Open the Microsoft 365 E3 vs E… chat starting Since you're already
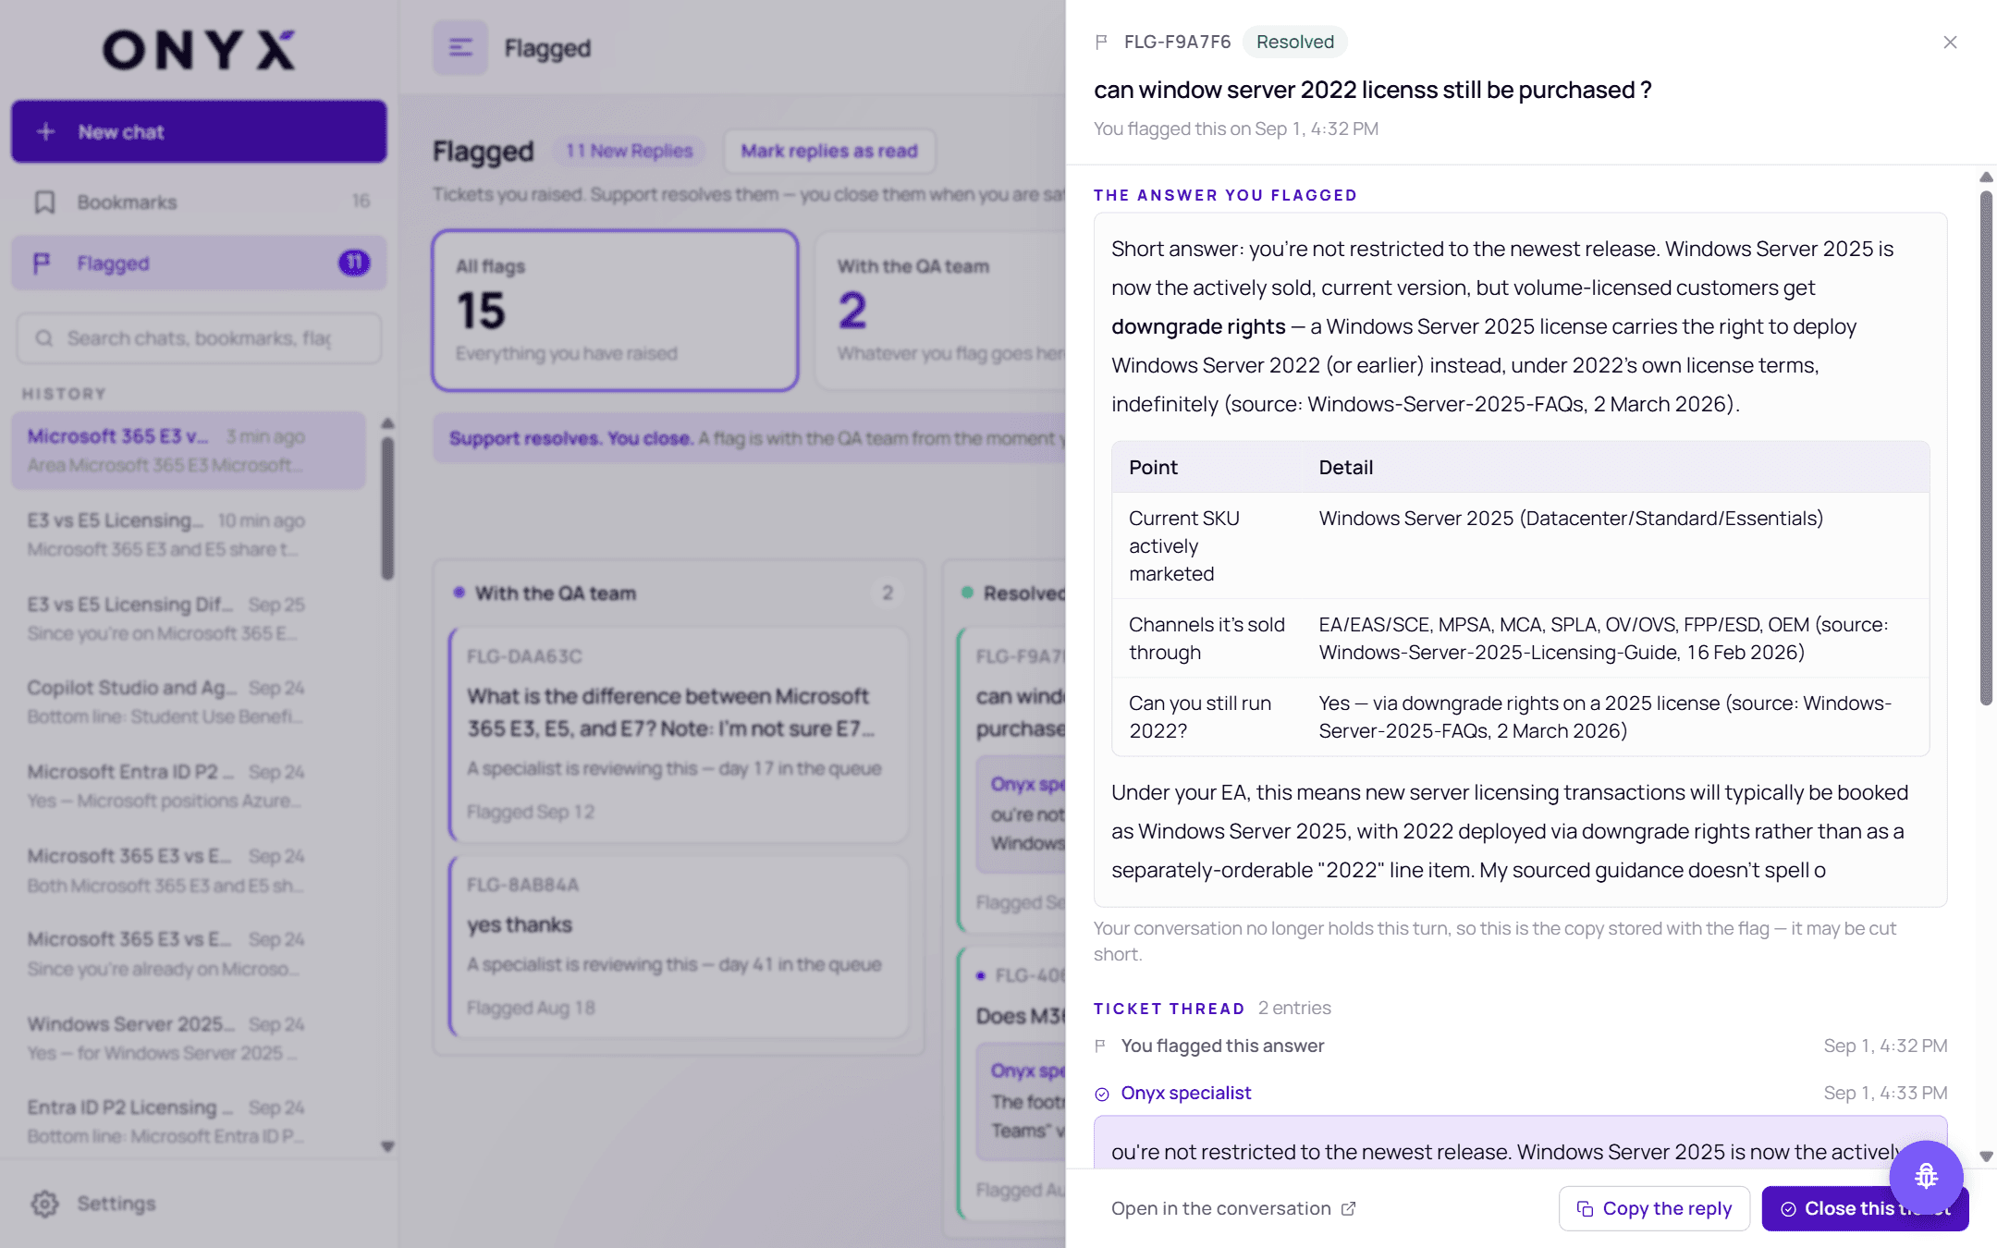1997x1248 pixels. [x=189, y=953]
